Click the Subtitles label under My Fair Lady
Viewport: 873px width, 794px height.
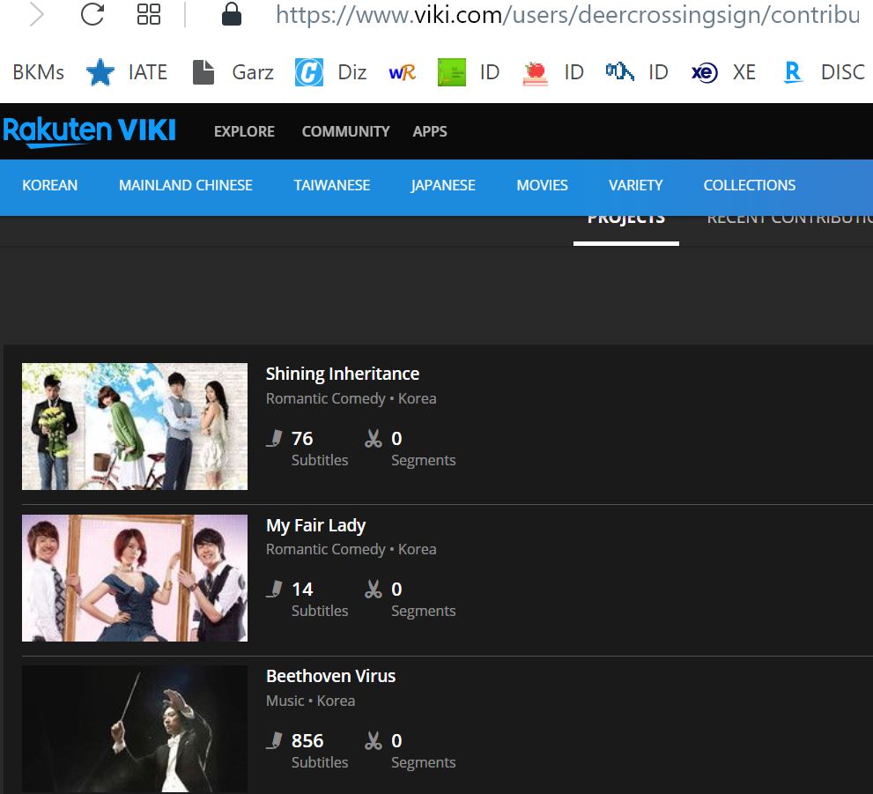(x=320, y=611)
